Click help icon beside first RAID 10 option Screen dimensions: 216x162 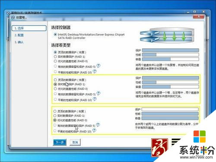95,71
